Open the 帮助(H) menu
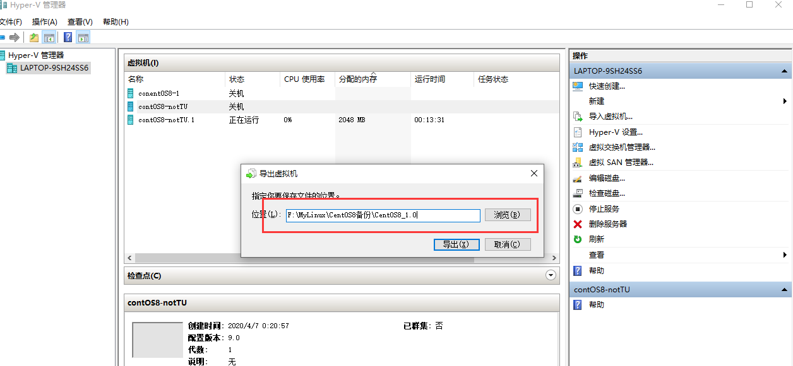 [116, 22]
